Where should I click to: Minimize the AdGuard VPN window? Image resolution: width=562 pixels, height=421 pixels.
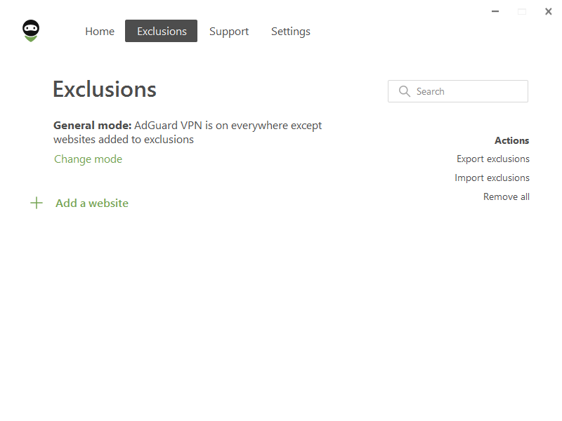[x=495, y=11]
